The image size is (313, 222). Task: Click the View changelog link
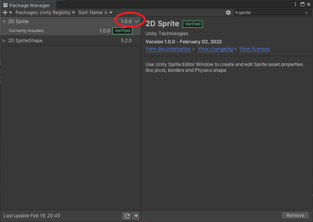click(215, 49)
